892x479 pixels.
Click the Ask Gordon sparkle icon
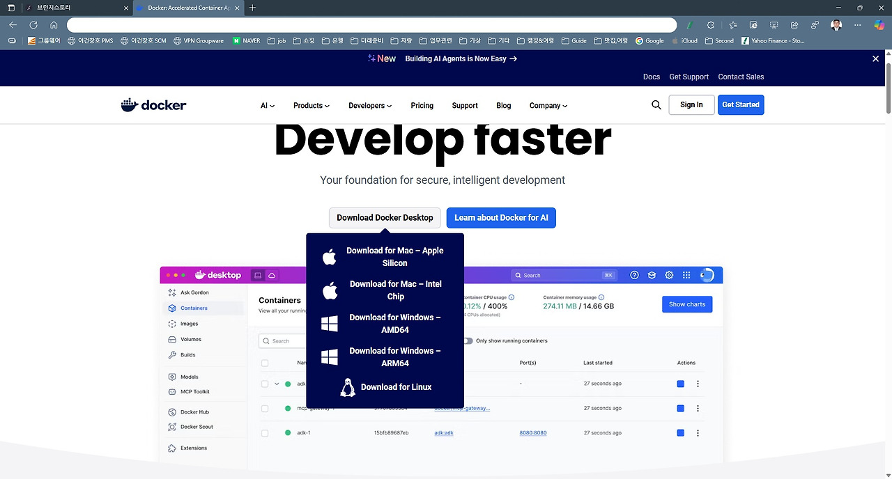tap(171, 292)
